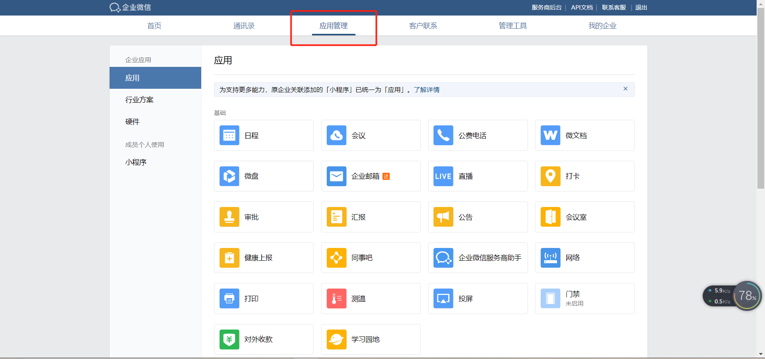
Task: Open the 网络 router app icon
Action: (551, 258)
